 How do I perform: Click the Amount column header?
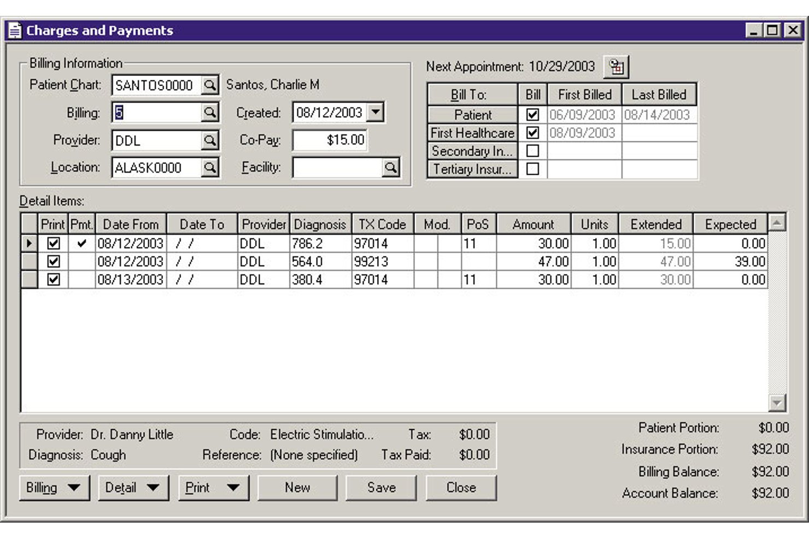click(x=533, y=224)
